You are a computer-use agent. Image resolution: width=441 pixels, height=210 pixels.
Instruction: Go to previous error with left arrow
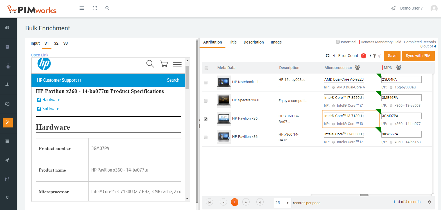tap(334, 56)
